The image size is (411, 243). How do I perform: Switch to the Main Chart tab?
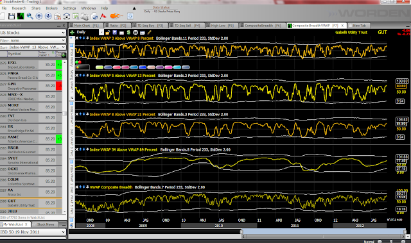pyautogui.click(x=84, y=26)
